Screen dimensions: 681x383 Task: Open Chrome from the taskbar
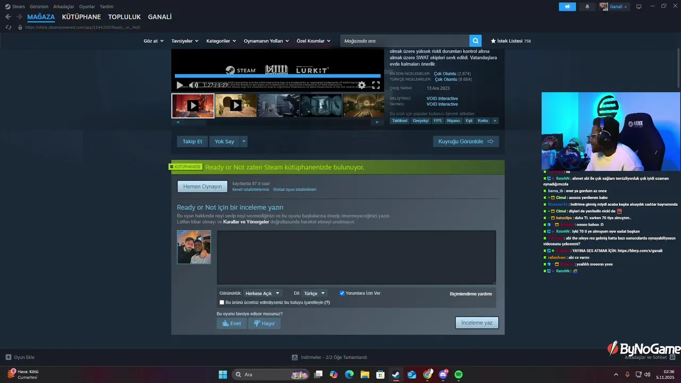point(428,374)
